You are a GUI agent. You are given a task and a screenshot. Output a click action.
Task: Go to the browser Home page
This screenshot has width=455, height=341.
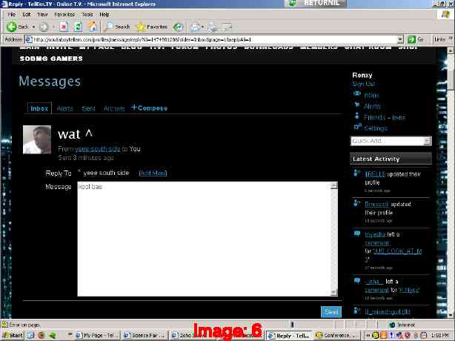93,27
